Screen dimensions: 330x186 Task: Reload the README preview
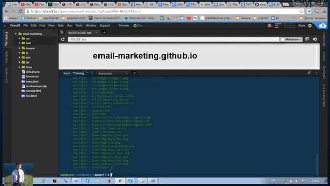click(63, 39)
